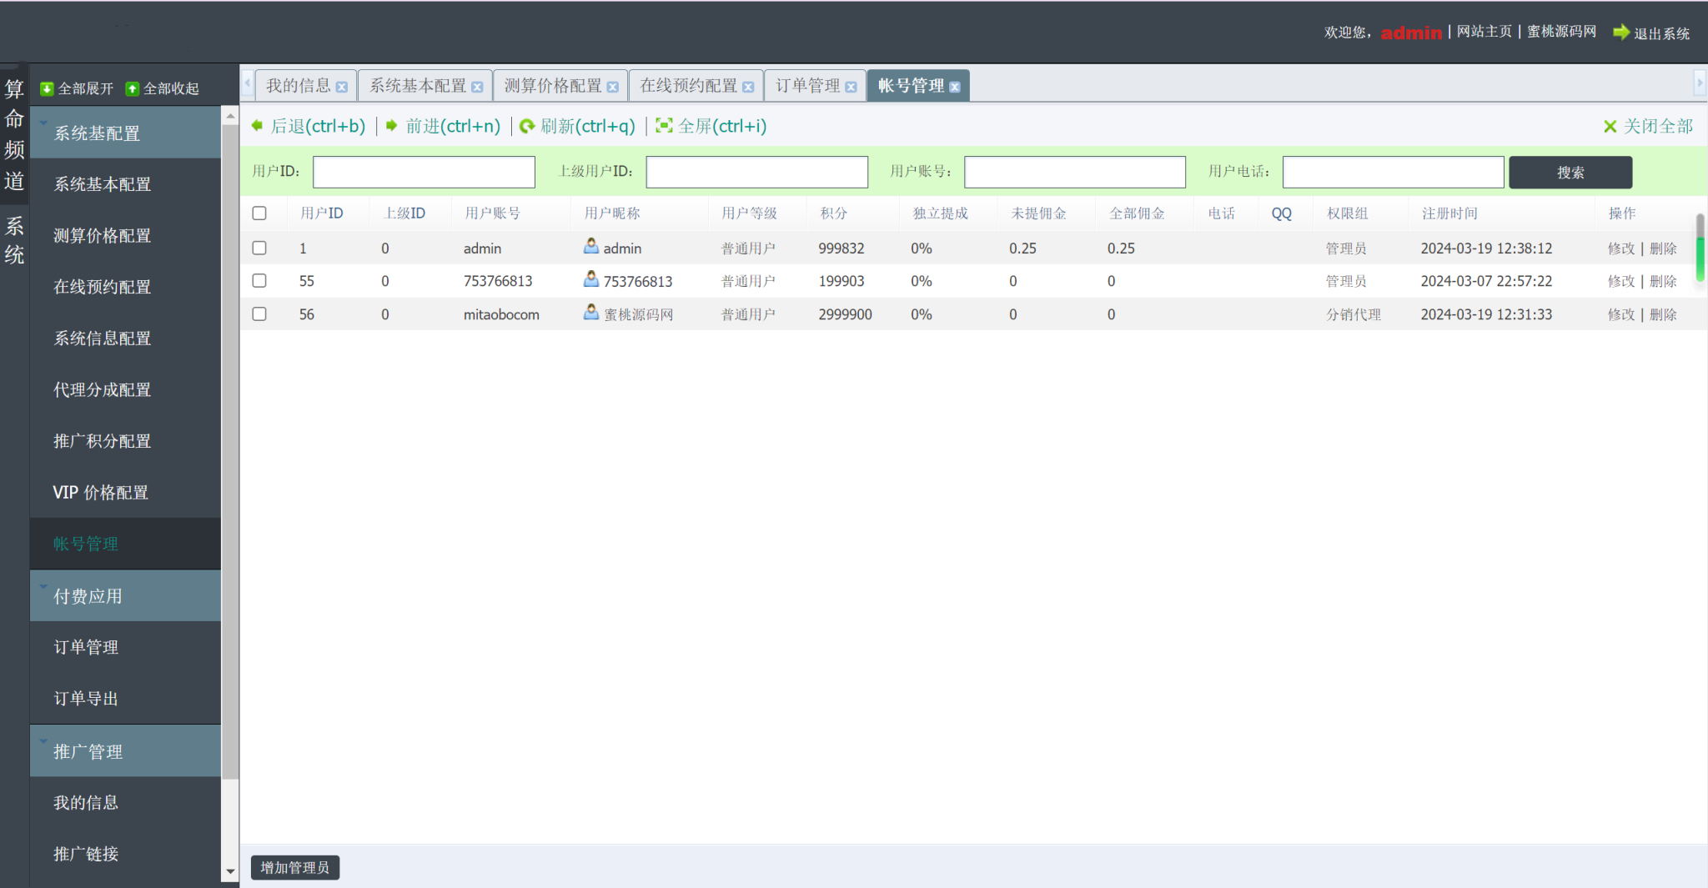Screen dimensions: 1708x888
Task: Close the 在线预约配置 tab
Action: click(748, 87)
